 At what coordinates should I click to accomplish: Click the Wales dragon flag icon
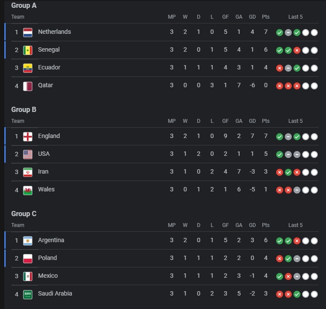[x=28, y=190]
